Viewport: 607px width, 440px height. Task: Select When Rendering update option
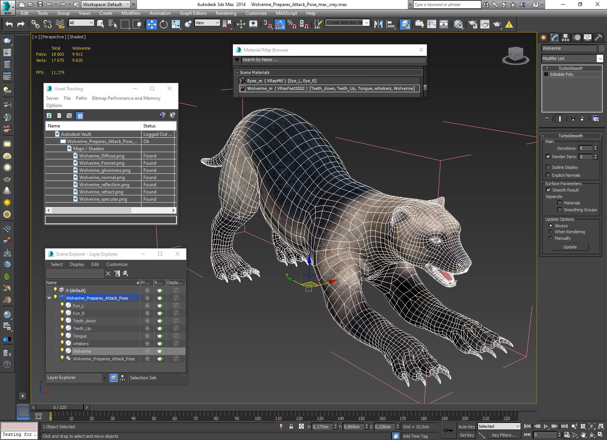[550, 232]
